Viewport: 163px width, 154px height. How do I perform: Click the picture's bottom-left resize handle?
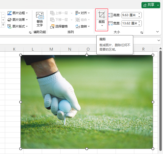click(x=21, y=149)
